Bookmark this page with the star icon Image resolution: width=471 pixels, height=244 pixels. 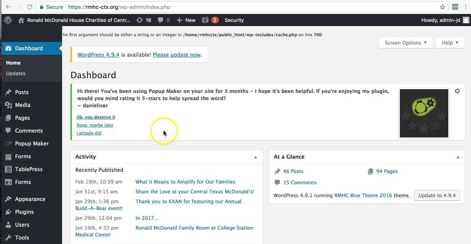pyautogui.click(x=442, y=7)
